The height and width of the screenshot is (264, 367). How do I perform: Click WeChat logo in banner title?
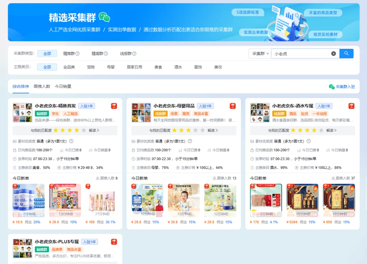[104, 17]
